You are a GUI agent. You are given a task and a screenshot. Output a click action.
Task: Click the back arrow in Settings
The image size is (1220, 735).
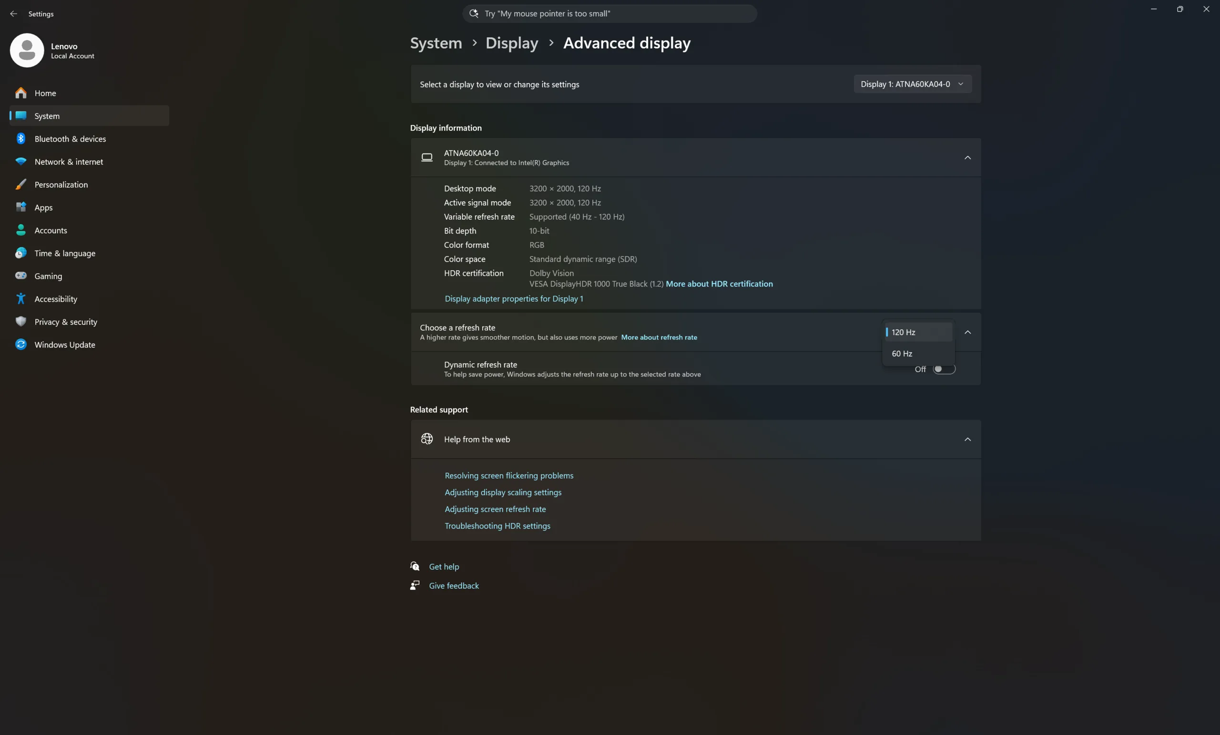pyautogui.click(x=13, y=14)
